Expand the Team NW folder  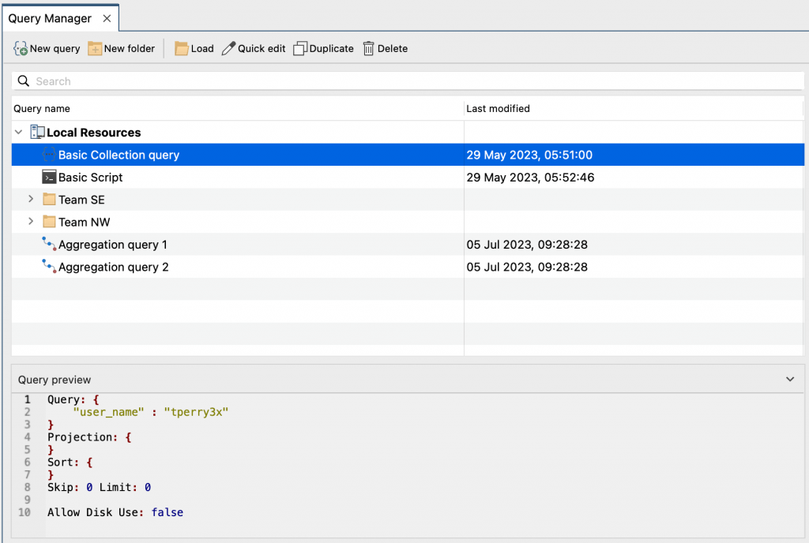tap(30, 222)
